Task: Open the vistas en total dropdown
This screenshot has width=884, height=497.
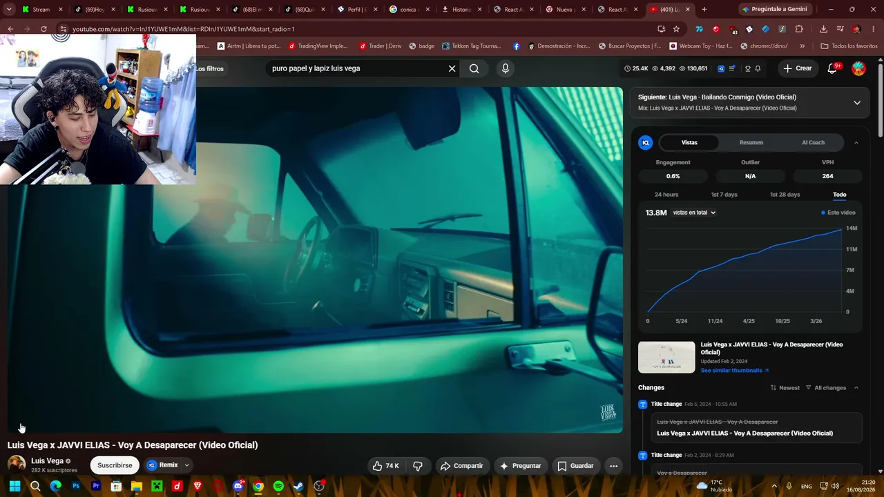Action: point(694,213)
